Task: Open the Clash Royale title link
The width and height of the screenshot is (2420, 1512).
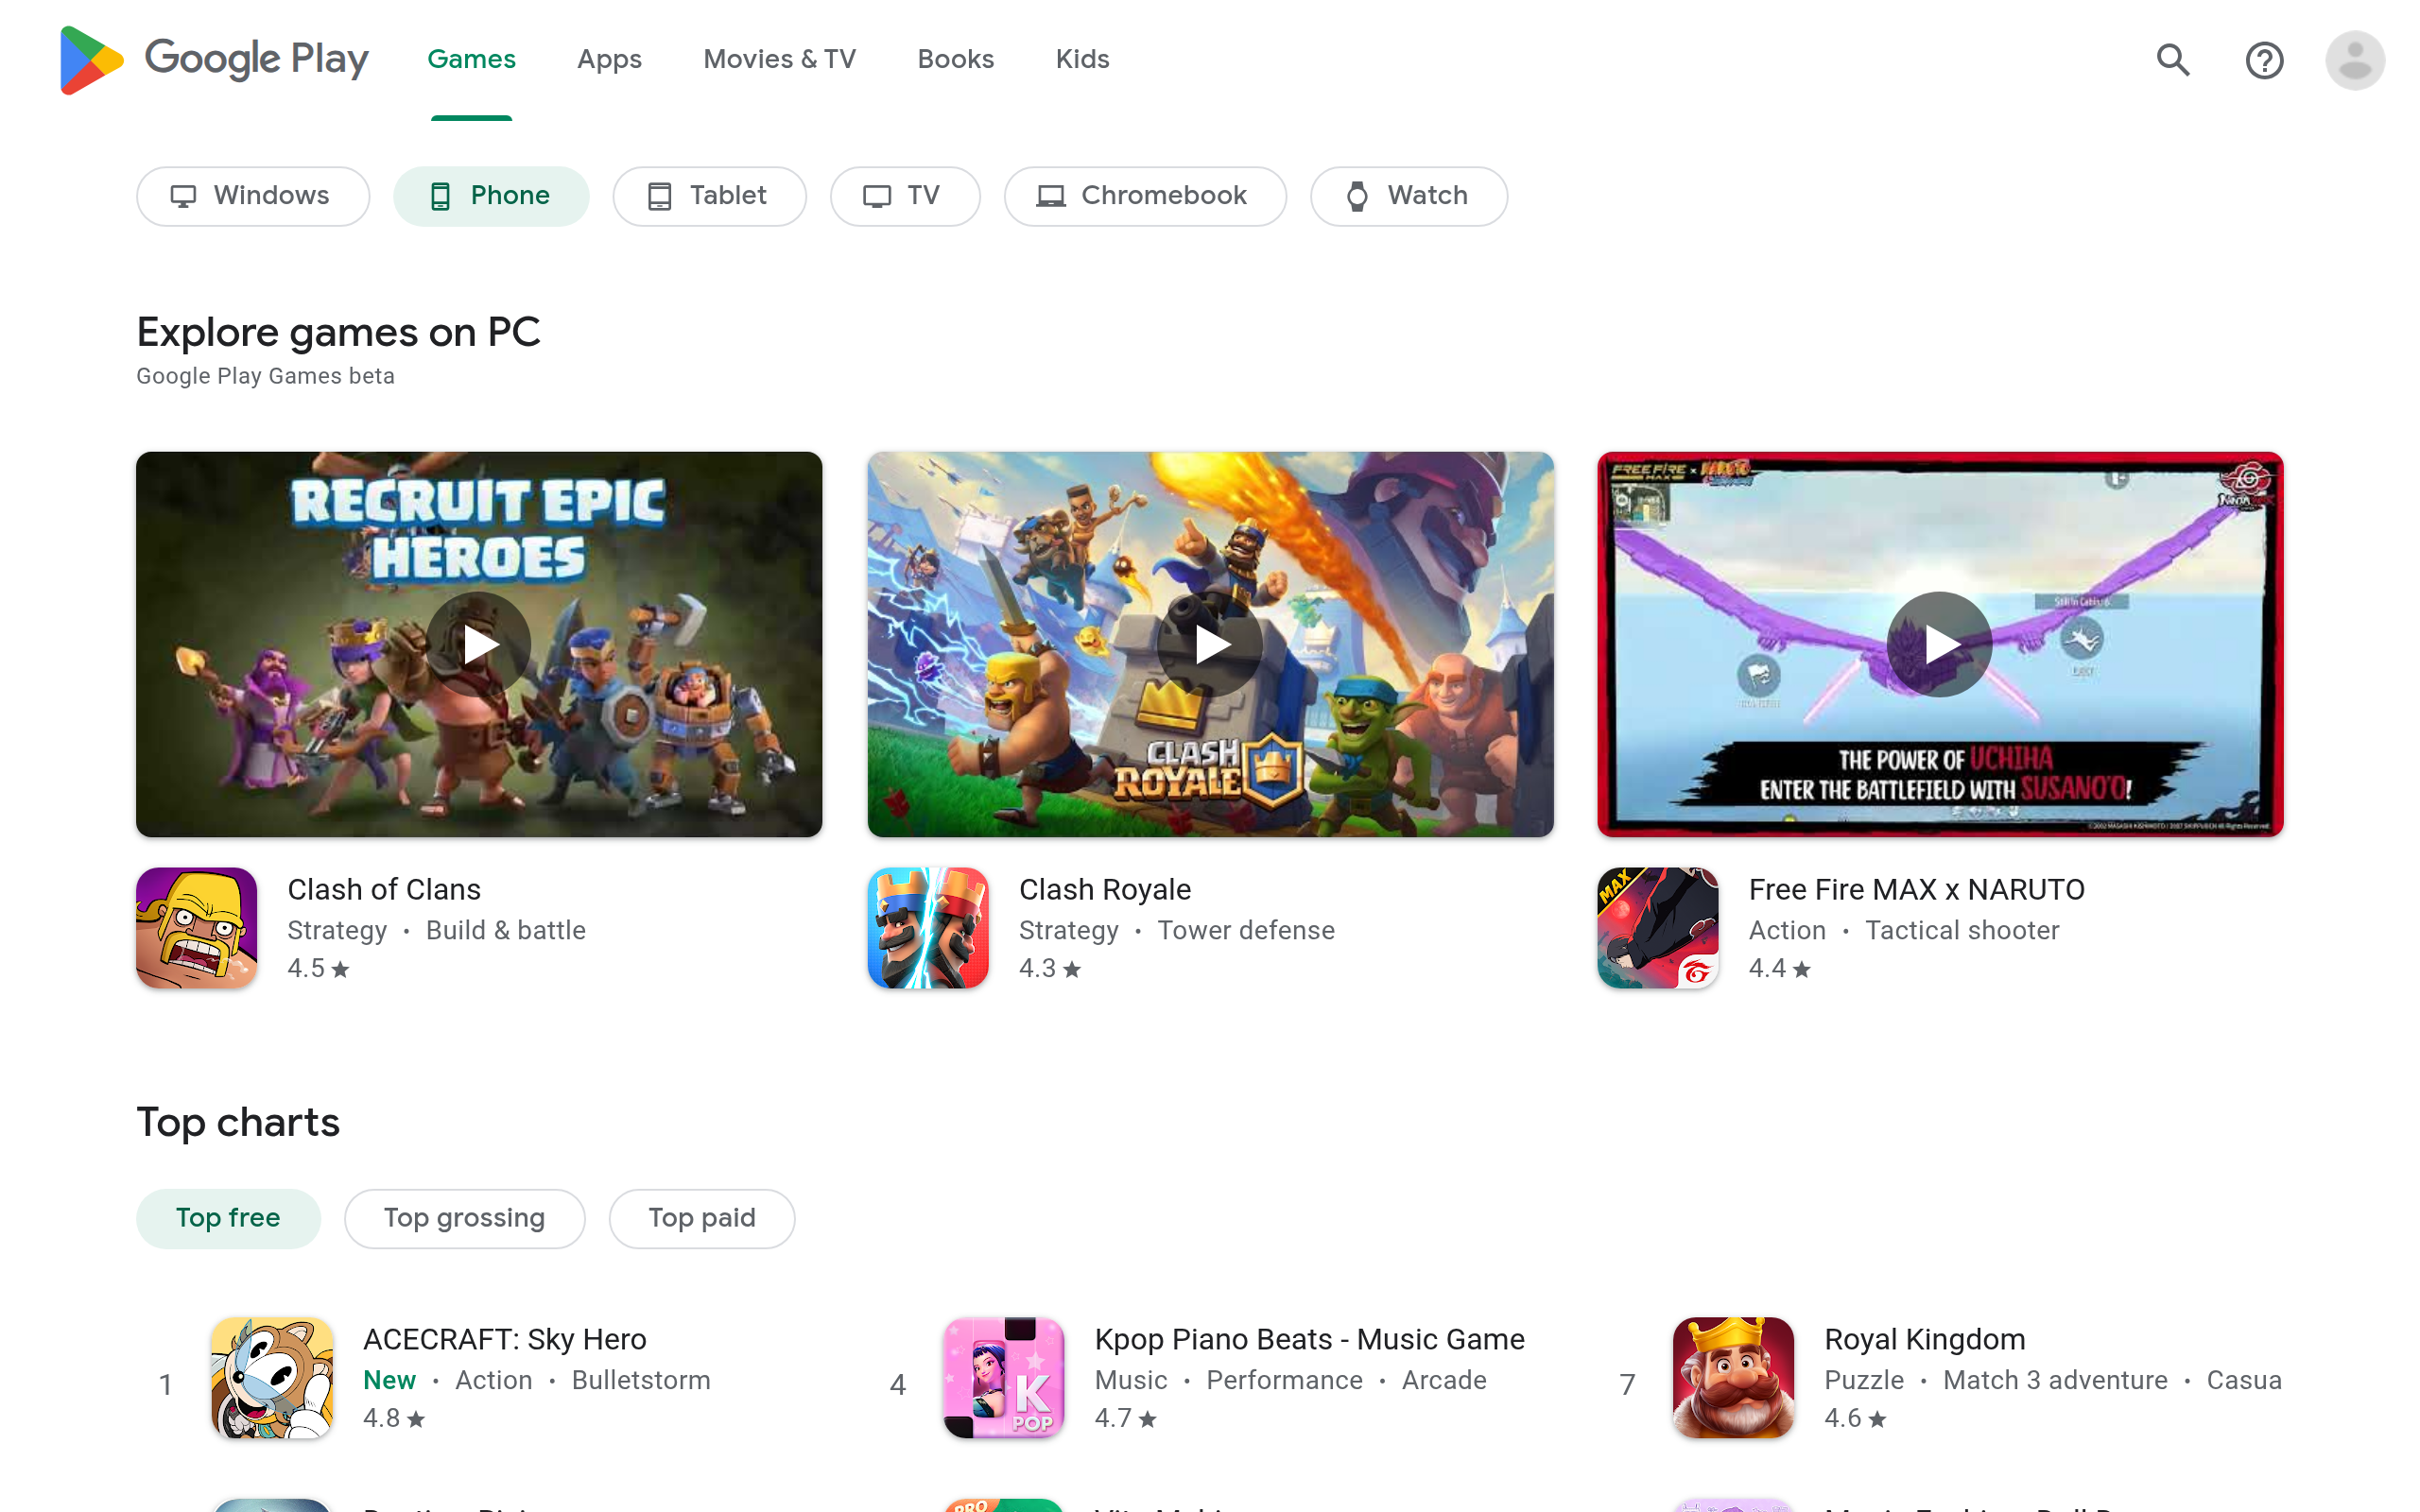Action: (1105, 889)
